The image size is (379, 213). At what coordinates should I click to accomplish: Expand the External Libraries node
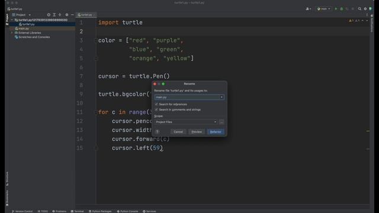(x=12, y=33)
